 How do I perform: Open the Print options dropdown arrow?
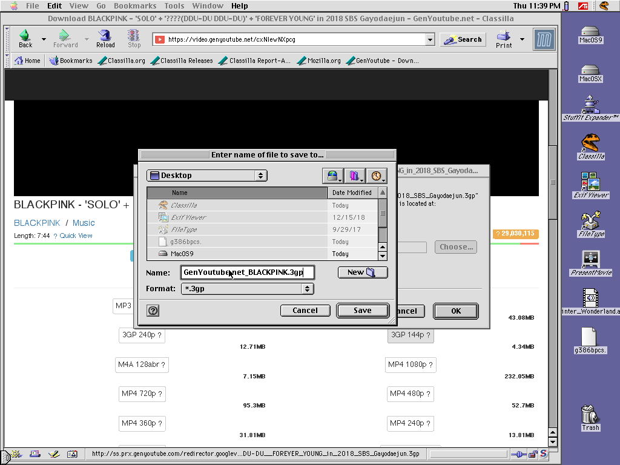522,39
